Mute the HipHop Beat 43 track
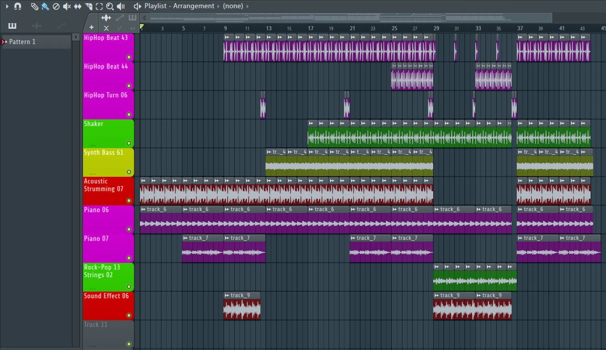The image size is (606, 350). [129, 57]
